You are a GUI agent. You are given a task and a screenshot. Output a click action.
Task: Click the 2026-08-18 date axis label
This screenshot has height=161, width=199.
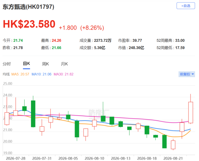pyautogui.click(x=147, y=158)
